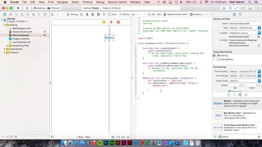Select the Object library
Viewport: 262px width, 147px height.
click(x=240, y=95)
